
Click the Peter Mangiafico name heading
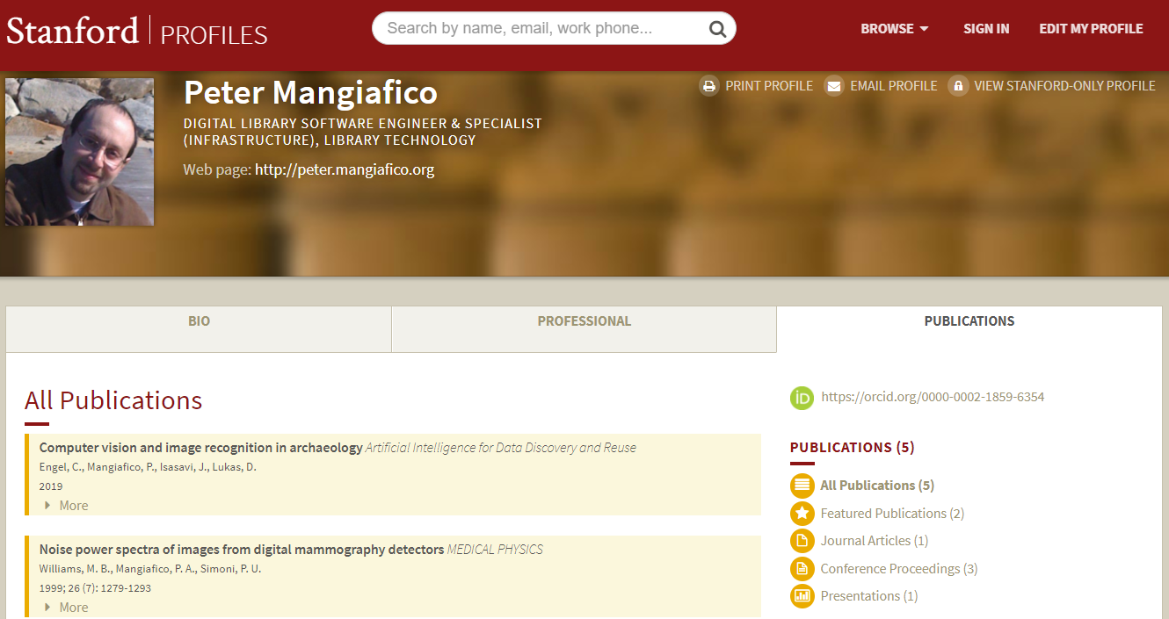(310, 93)
